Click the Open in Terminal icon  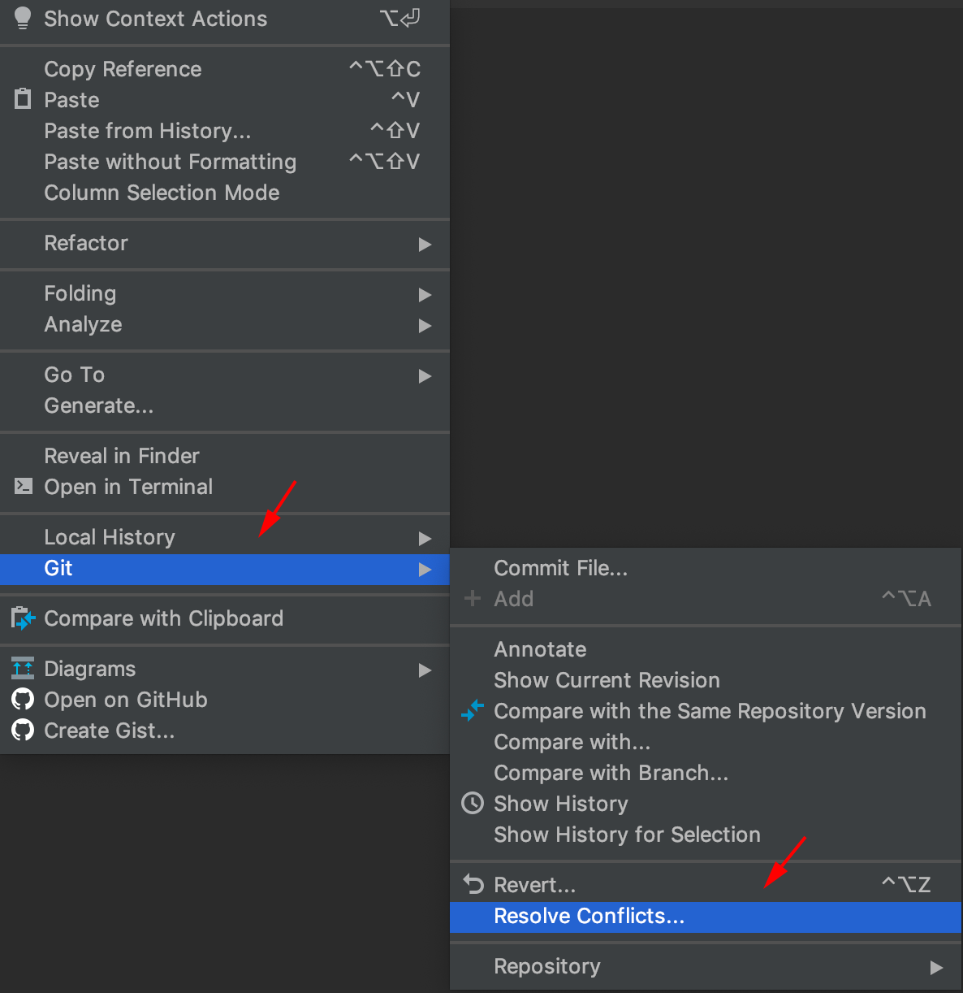(x=24, y=486)
